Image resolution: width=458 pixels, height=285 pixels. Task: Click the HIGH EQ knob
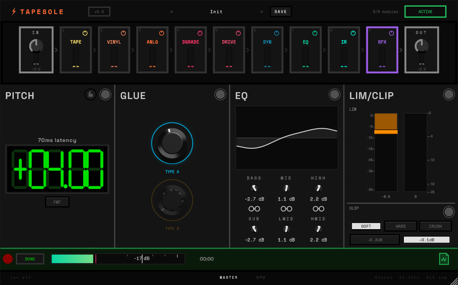point(319,188)
